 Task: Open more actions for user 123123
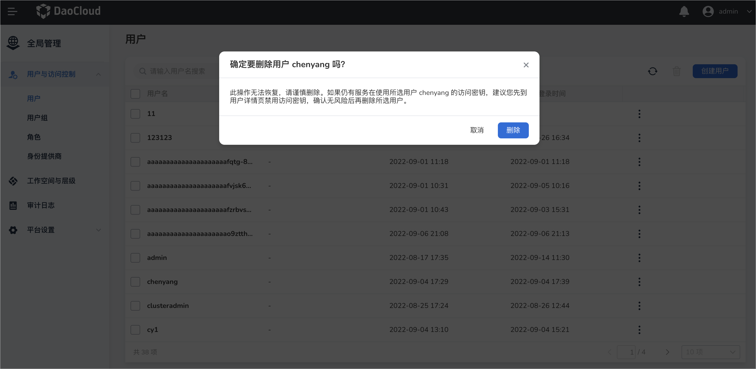click(639, 138)
